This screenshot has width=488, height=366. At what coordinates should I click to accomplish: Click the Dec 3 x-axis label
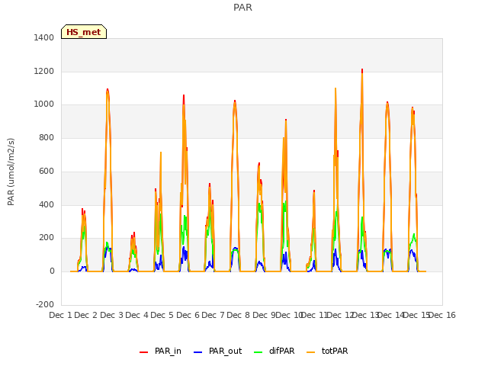pyautogui.click(x=111, y=315)
